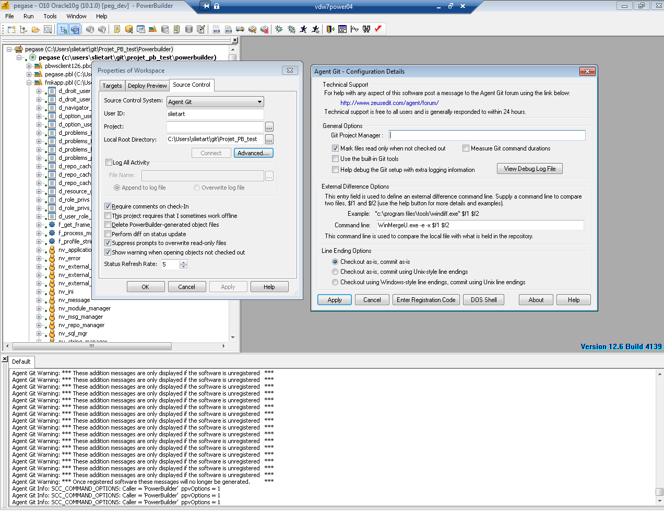Click the Open folder toolbar icon
The width and height of the screenshot is (664, 511).
[35, 29]
